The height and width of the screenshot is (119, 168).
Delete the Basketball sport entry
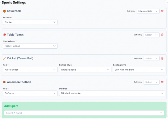coord(162,11)
